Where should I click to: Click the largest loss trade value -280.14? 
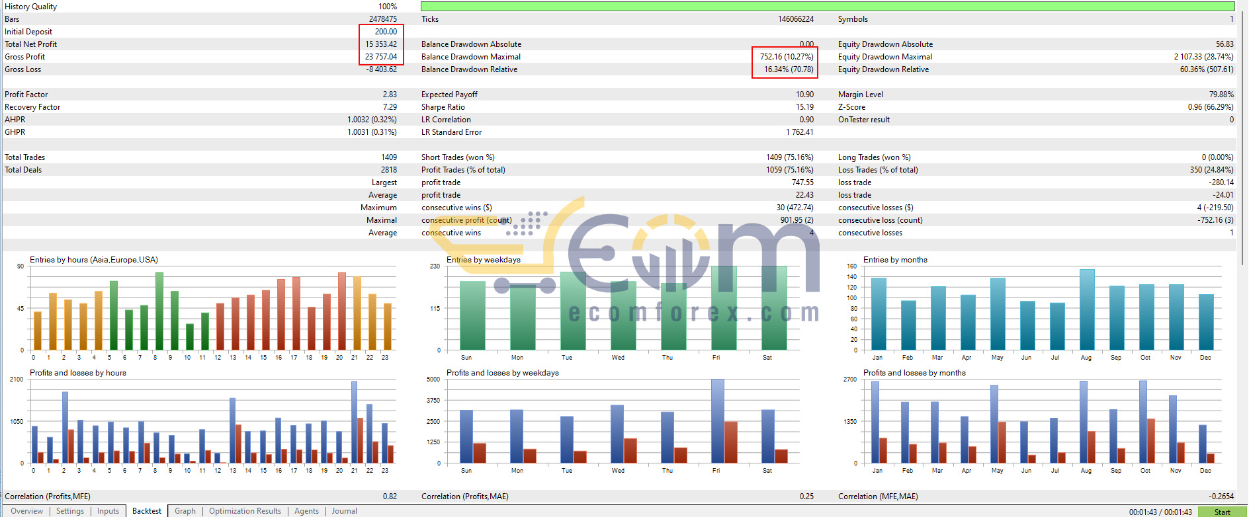(1221, 182)
